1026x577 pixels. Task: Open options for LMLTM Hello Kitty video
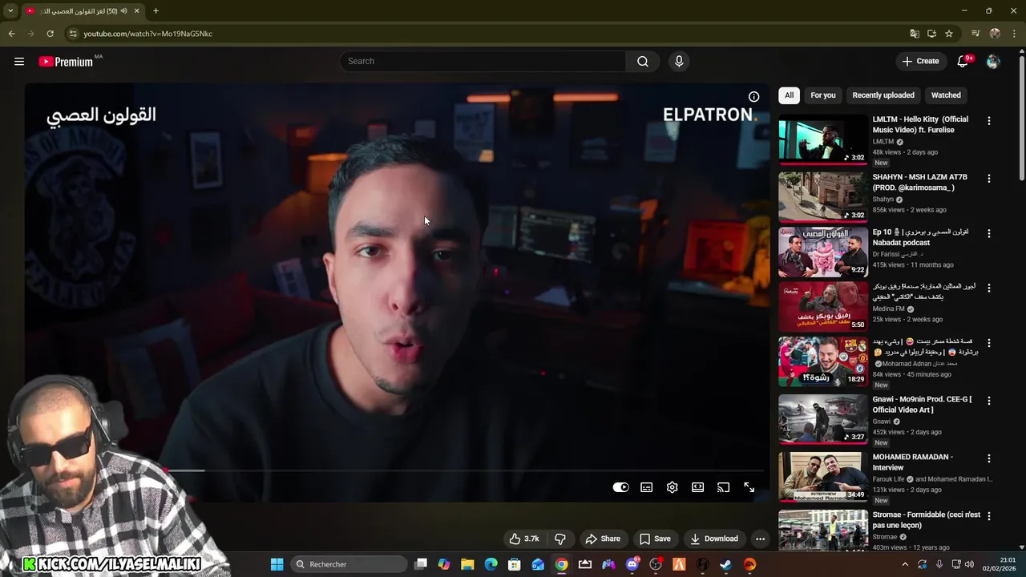(x=989, y=121)
